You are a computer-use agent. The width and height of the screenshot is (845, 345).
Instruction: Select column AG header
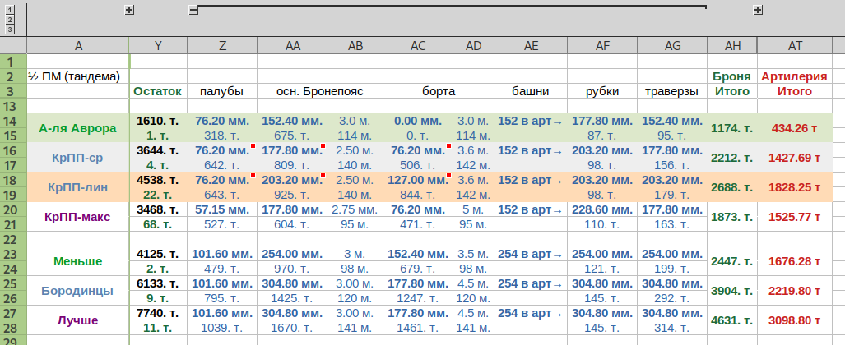pos(672,46)
